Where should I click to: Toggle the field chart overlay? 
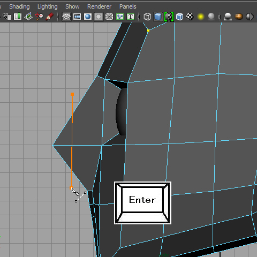point(109,17)
